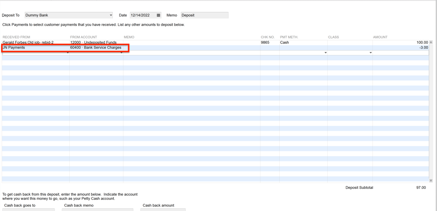The width and height of the screenshot is (437, 211).
Task: Select the Cash payment method cell
Action: point(292,42)
